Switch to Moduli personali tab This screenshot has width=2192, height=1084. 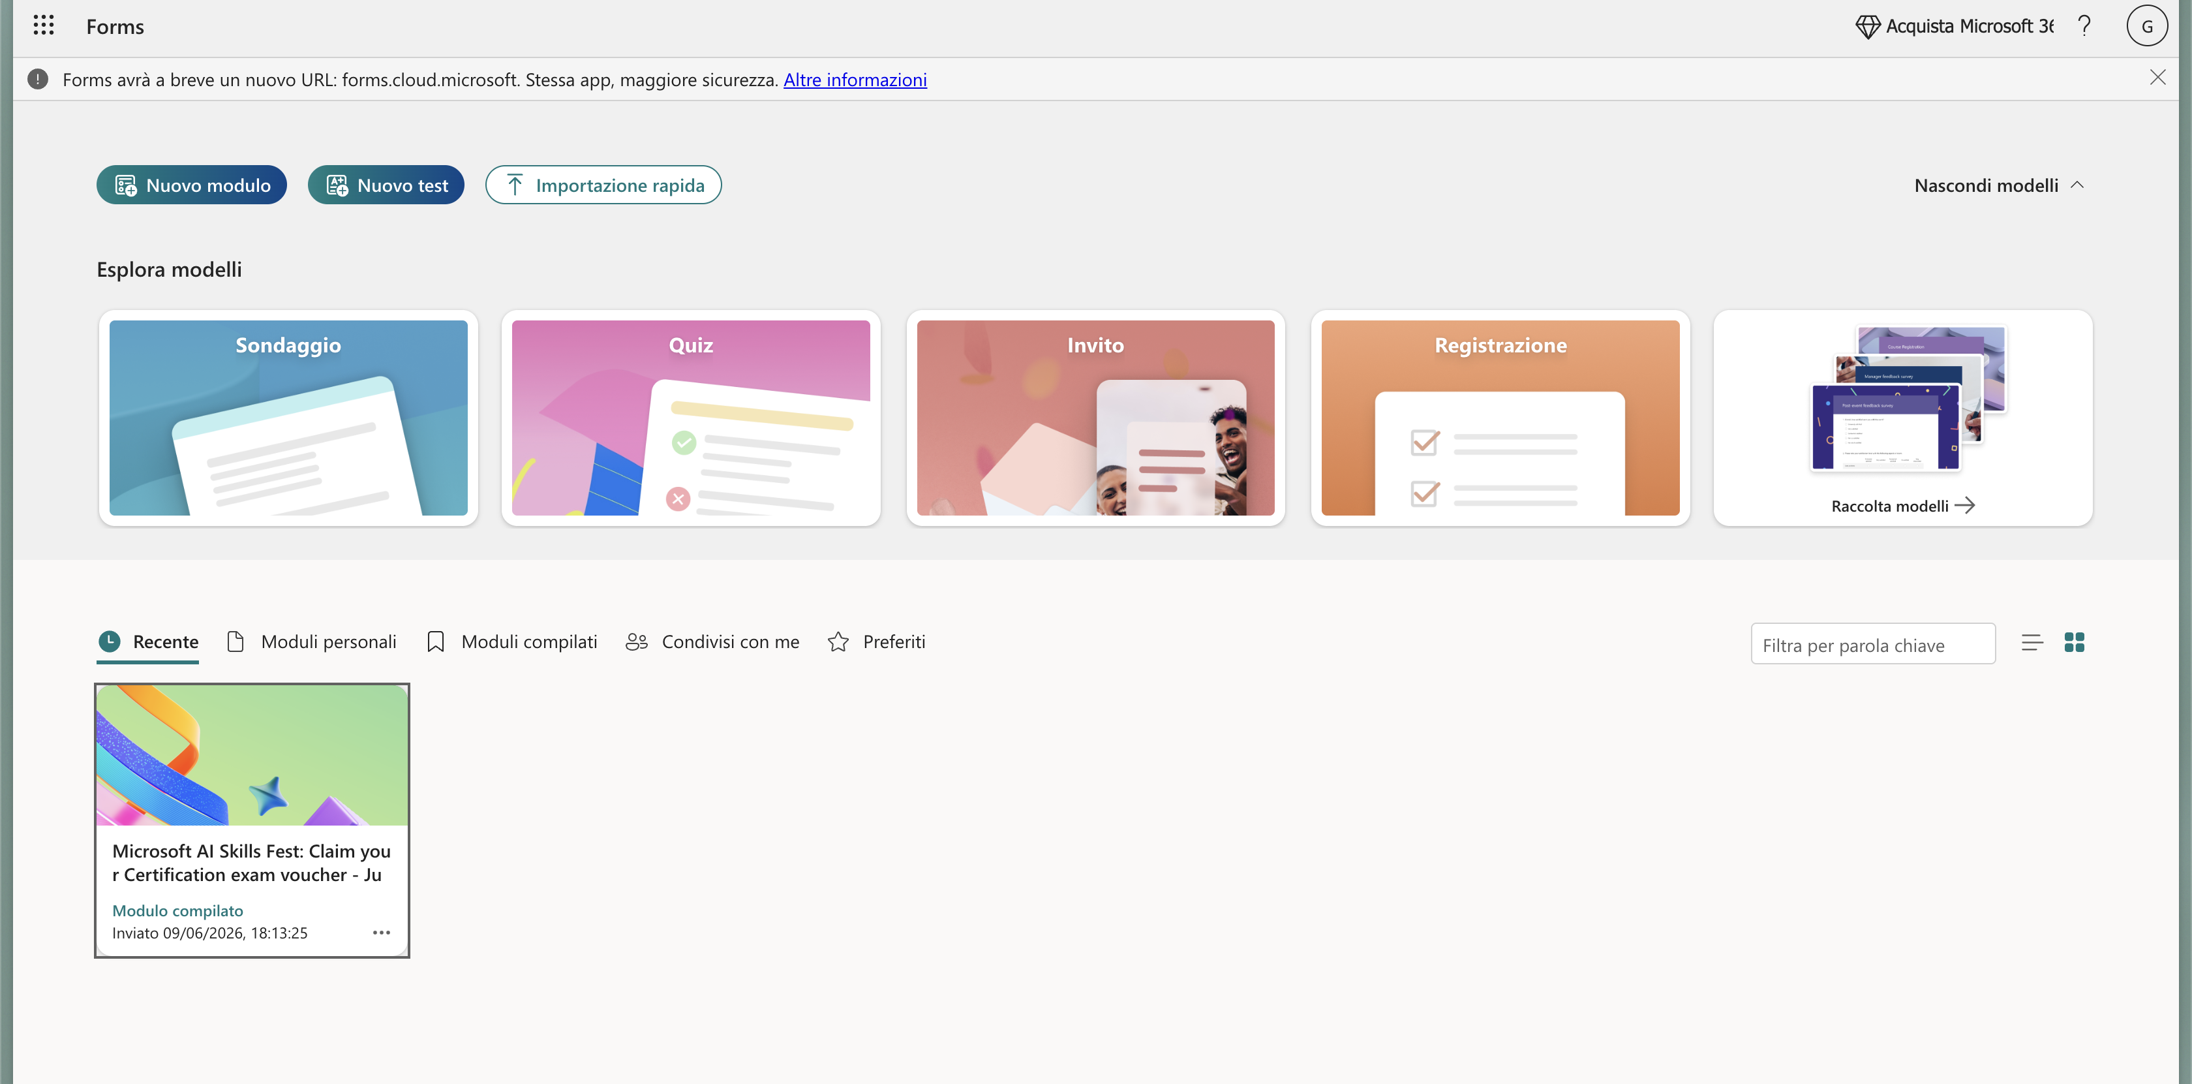pos(312,642)
